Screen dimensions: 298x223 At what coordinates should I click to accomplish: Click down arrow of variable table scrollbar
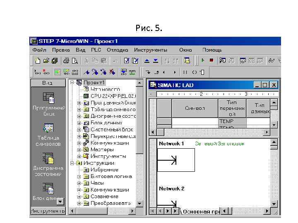point(274,125)
